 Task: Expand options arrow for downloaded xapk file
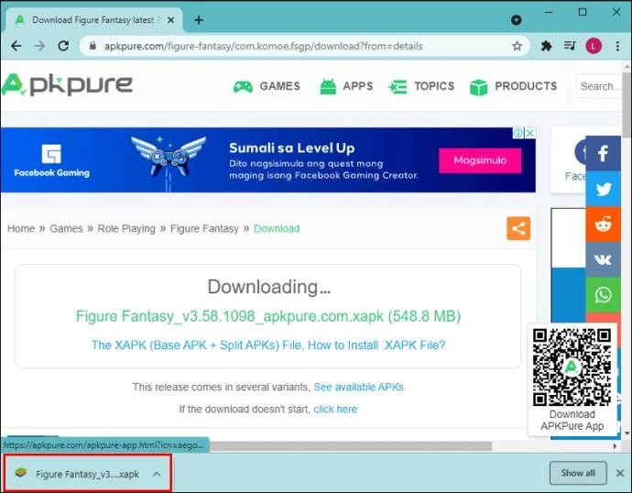[x=157, y=474]
